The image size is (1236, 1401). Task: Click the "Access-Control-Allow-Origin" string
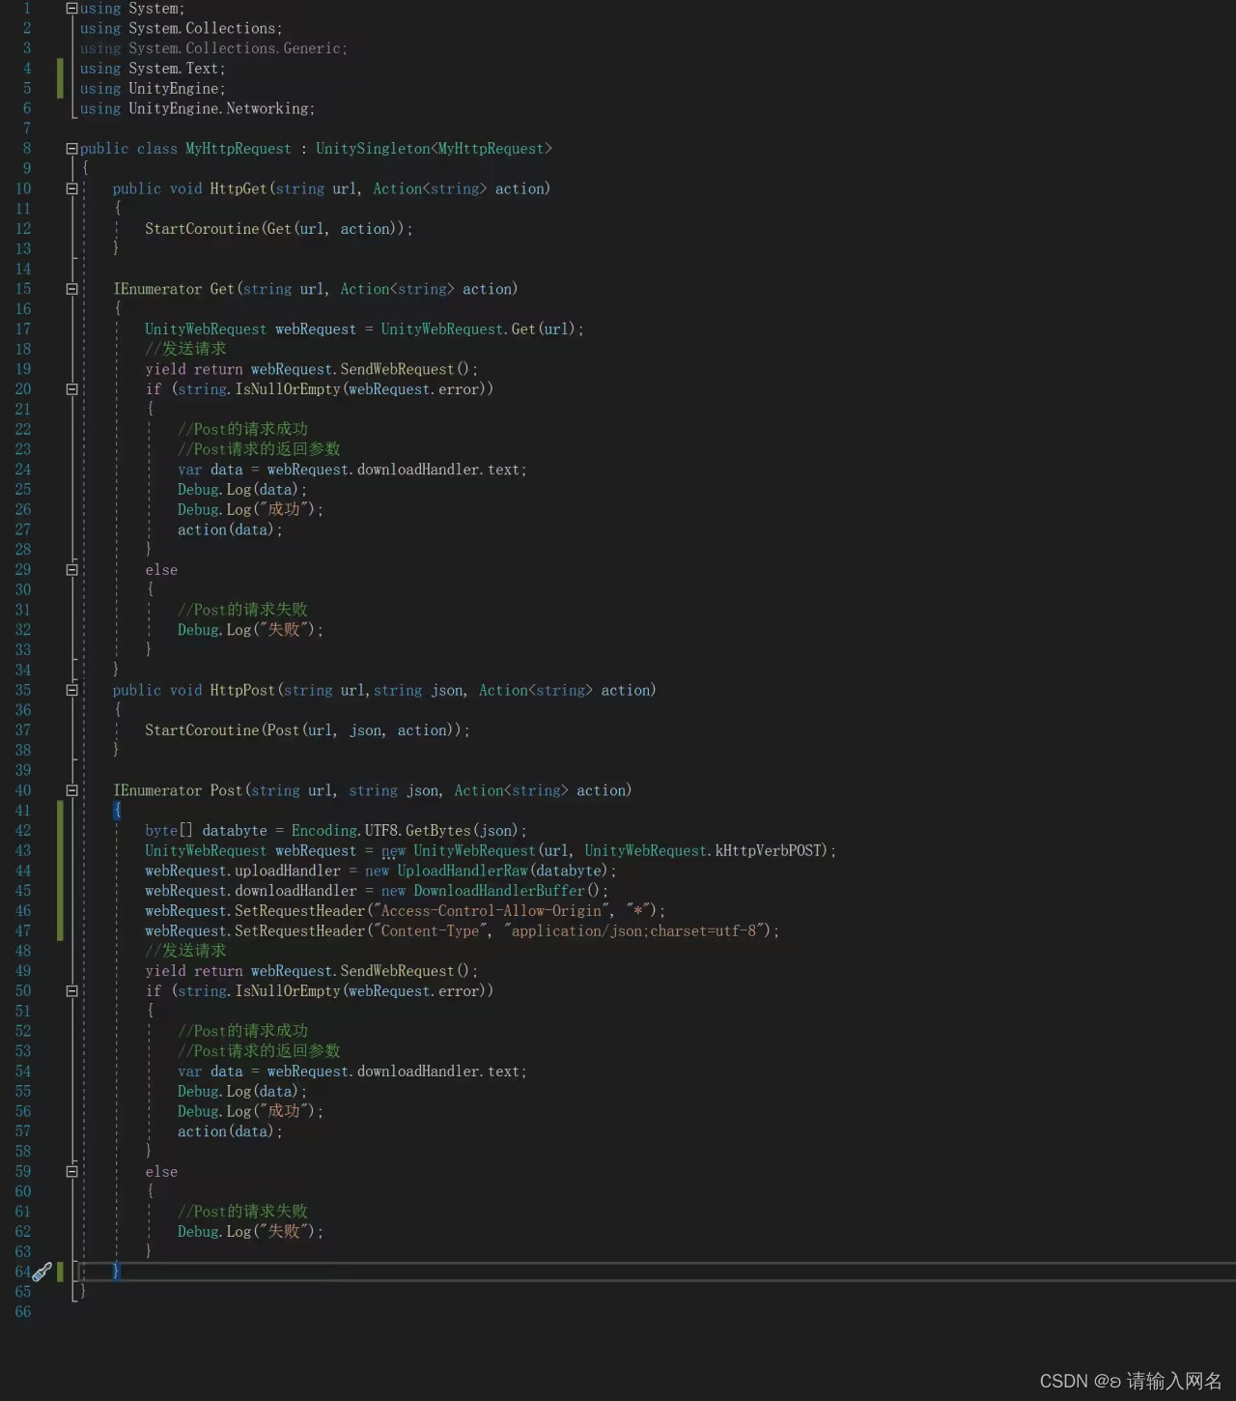click(492, 911)
